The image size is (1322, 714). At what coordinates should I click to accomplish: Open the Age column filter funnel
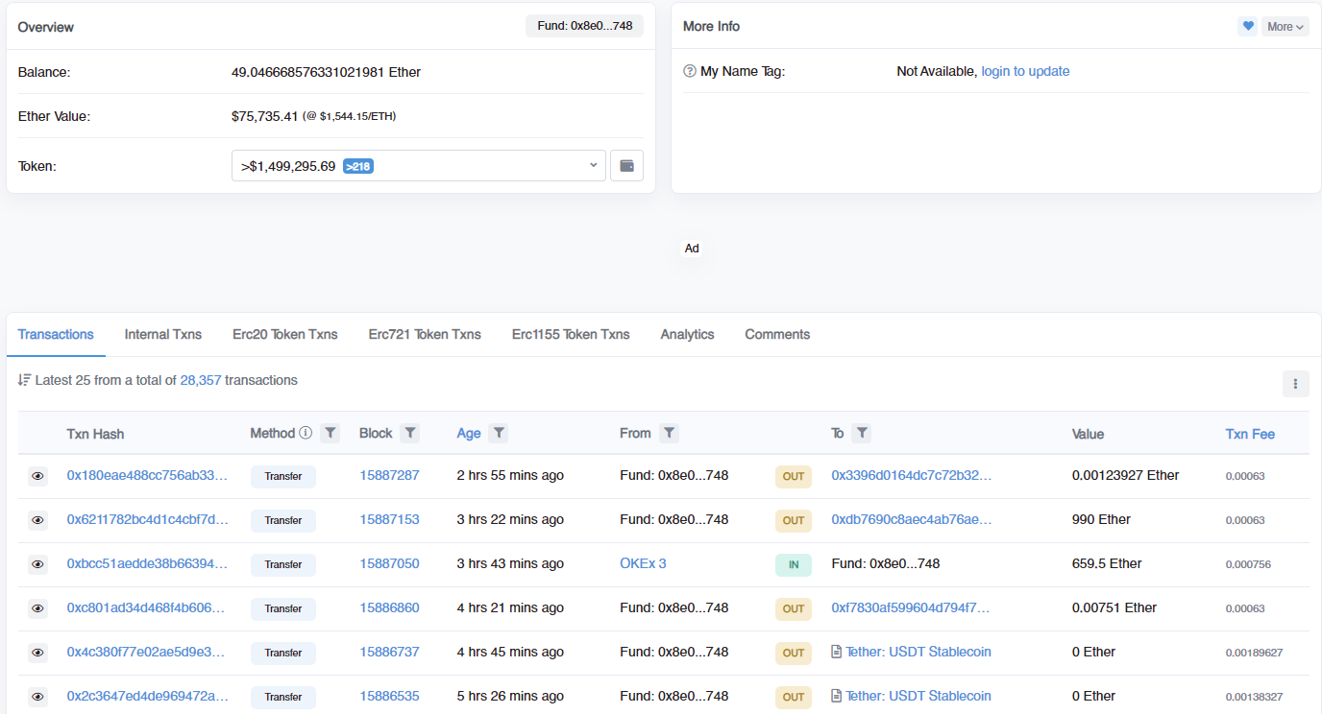coord(498,433)
